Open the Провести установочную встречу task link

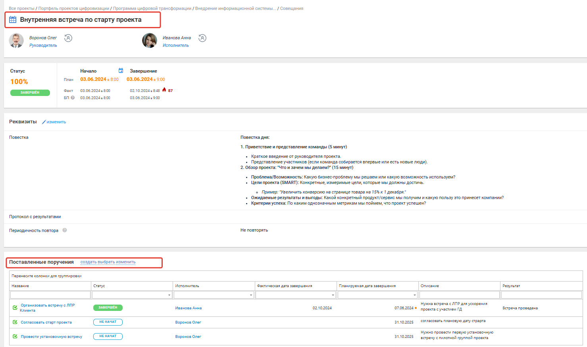point(51,337)
